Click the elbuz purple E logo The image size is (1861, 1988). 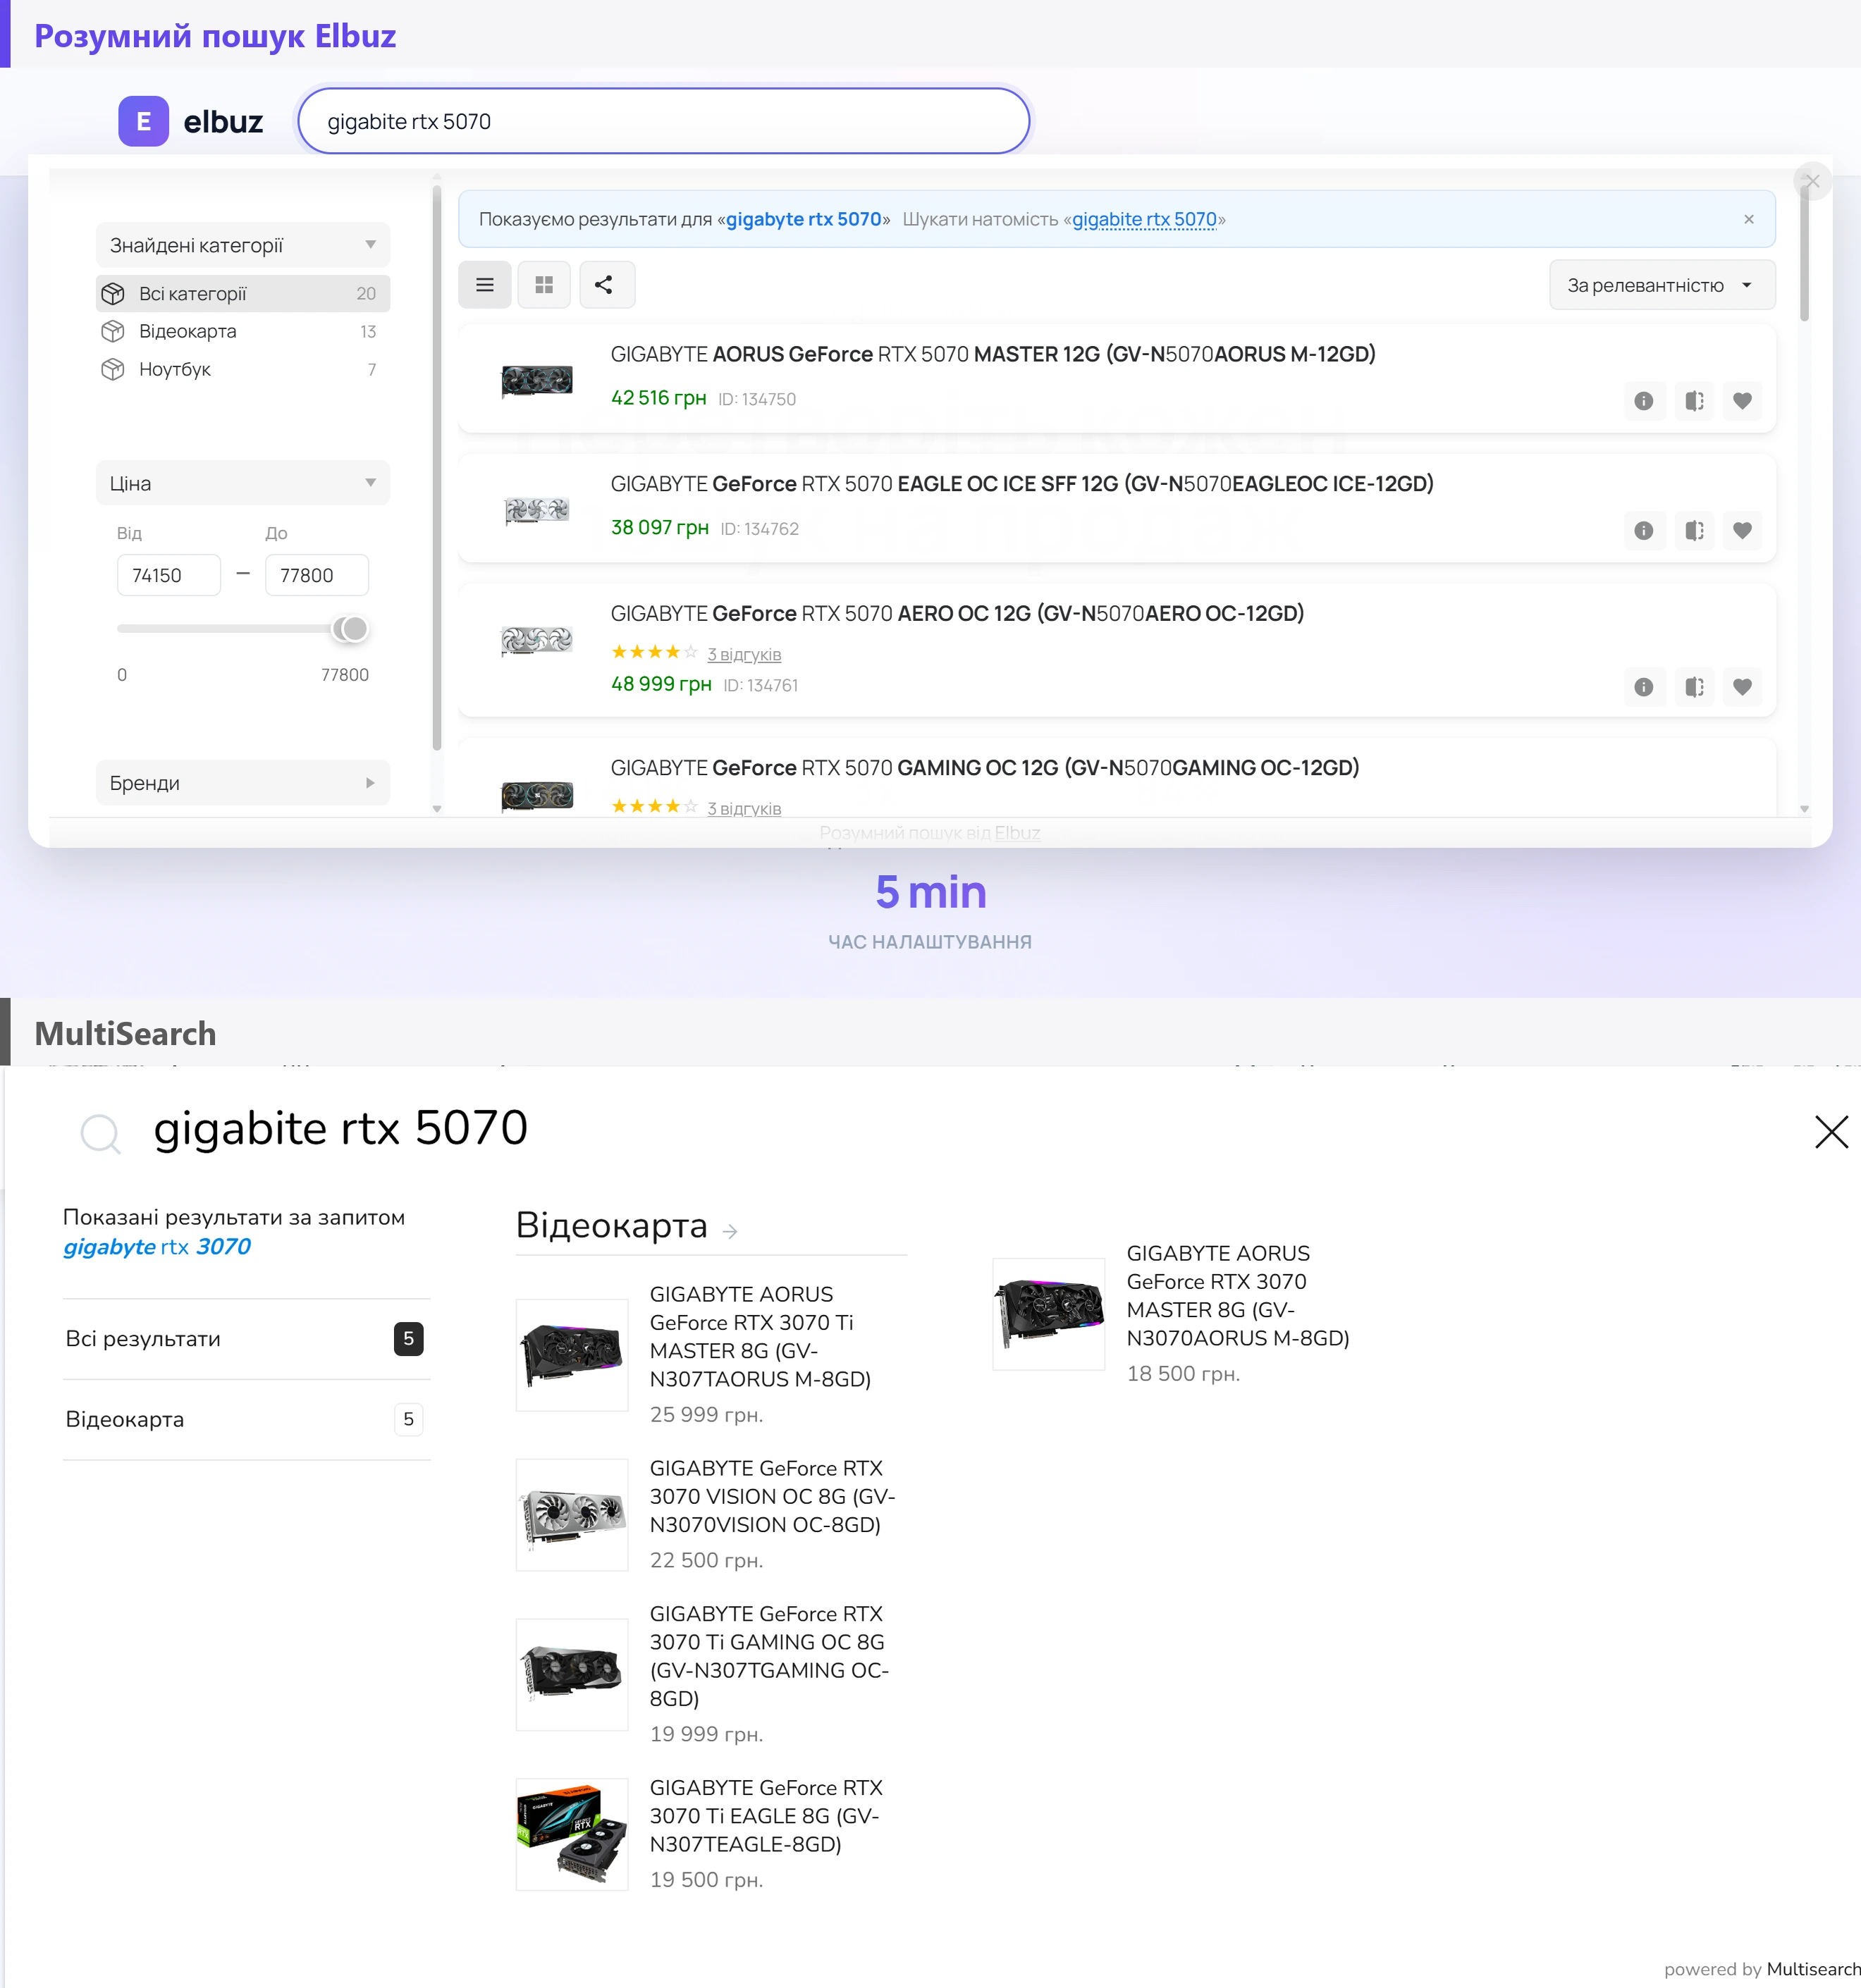(x=143, y=121)
